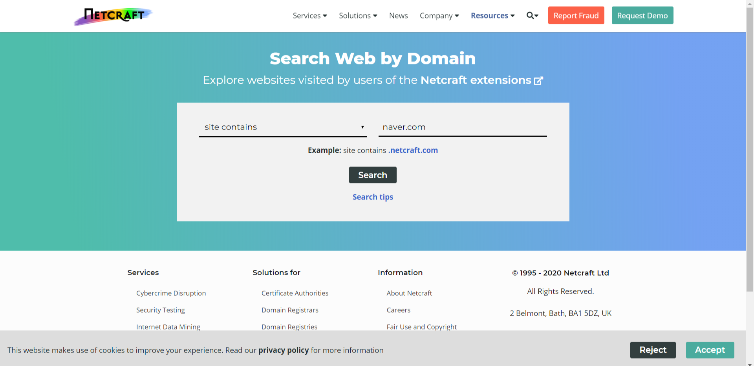The height and width of the screenshot is (366, 754).
Task: Click the 'Information' footer heading
Action: click(x=400, y=273)
